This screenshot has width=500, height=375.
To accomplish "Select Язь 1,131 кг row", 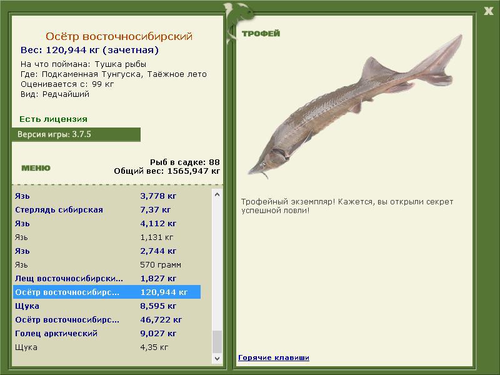I will 107,237.
